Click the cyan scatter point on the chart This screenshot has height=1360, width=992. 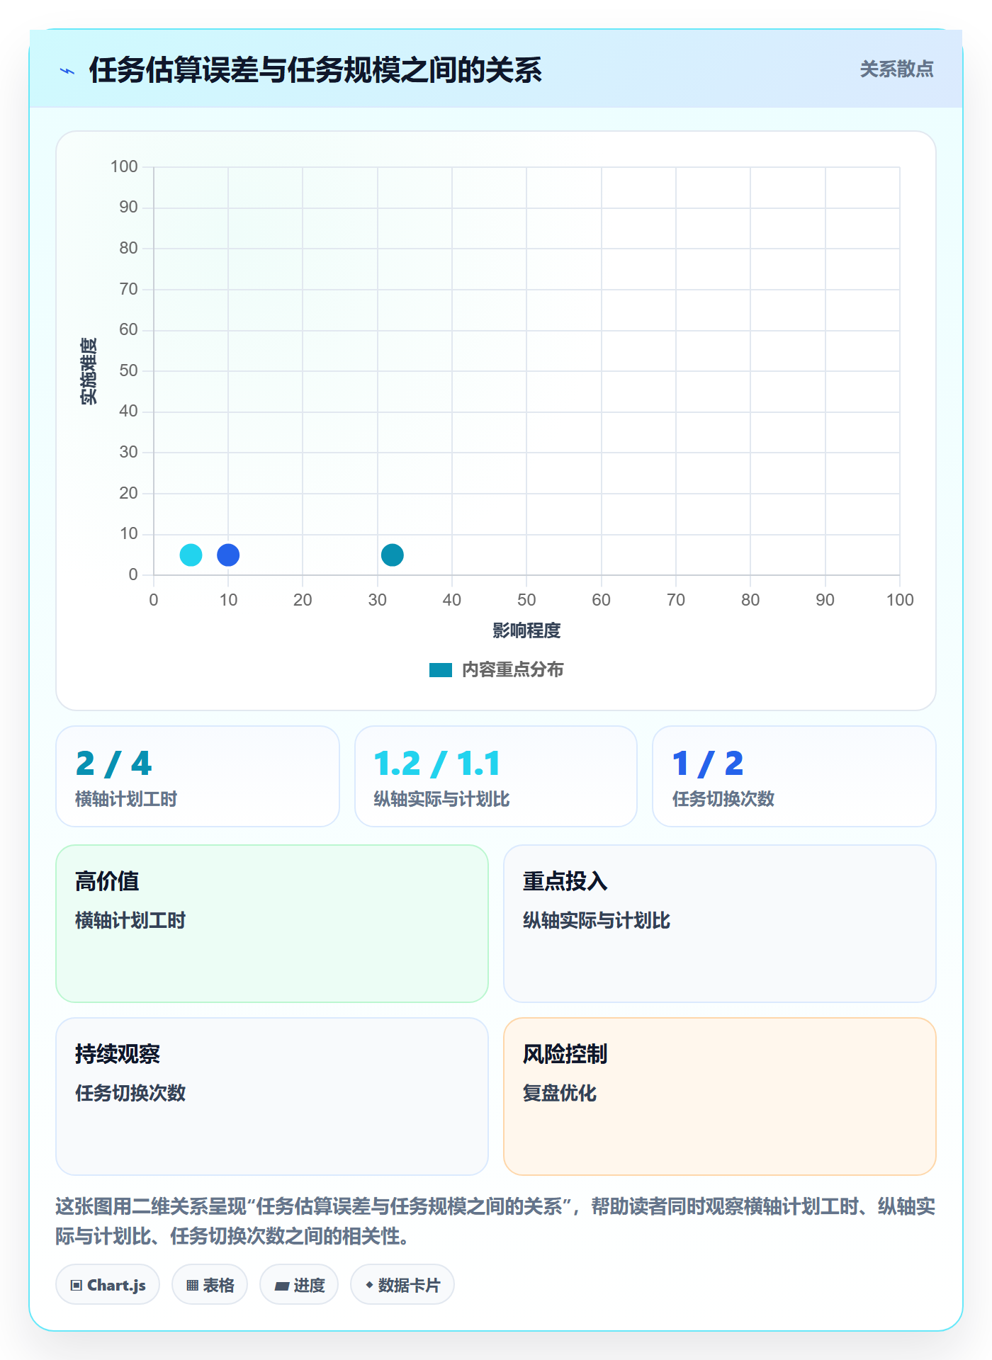[x=191, y=555]
